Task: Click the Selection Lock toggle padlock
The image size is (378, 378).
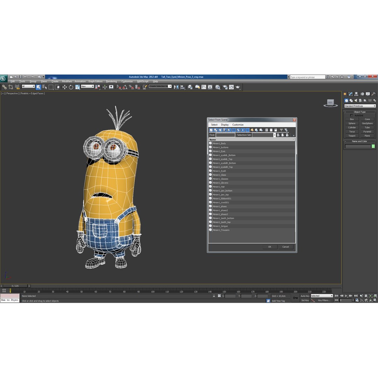Action: point(214,296)
